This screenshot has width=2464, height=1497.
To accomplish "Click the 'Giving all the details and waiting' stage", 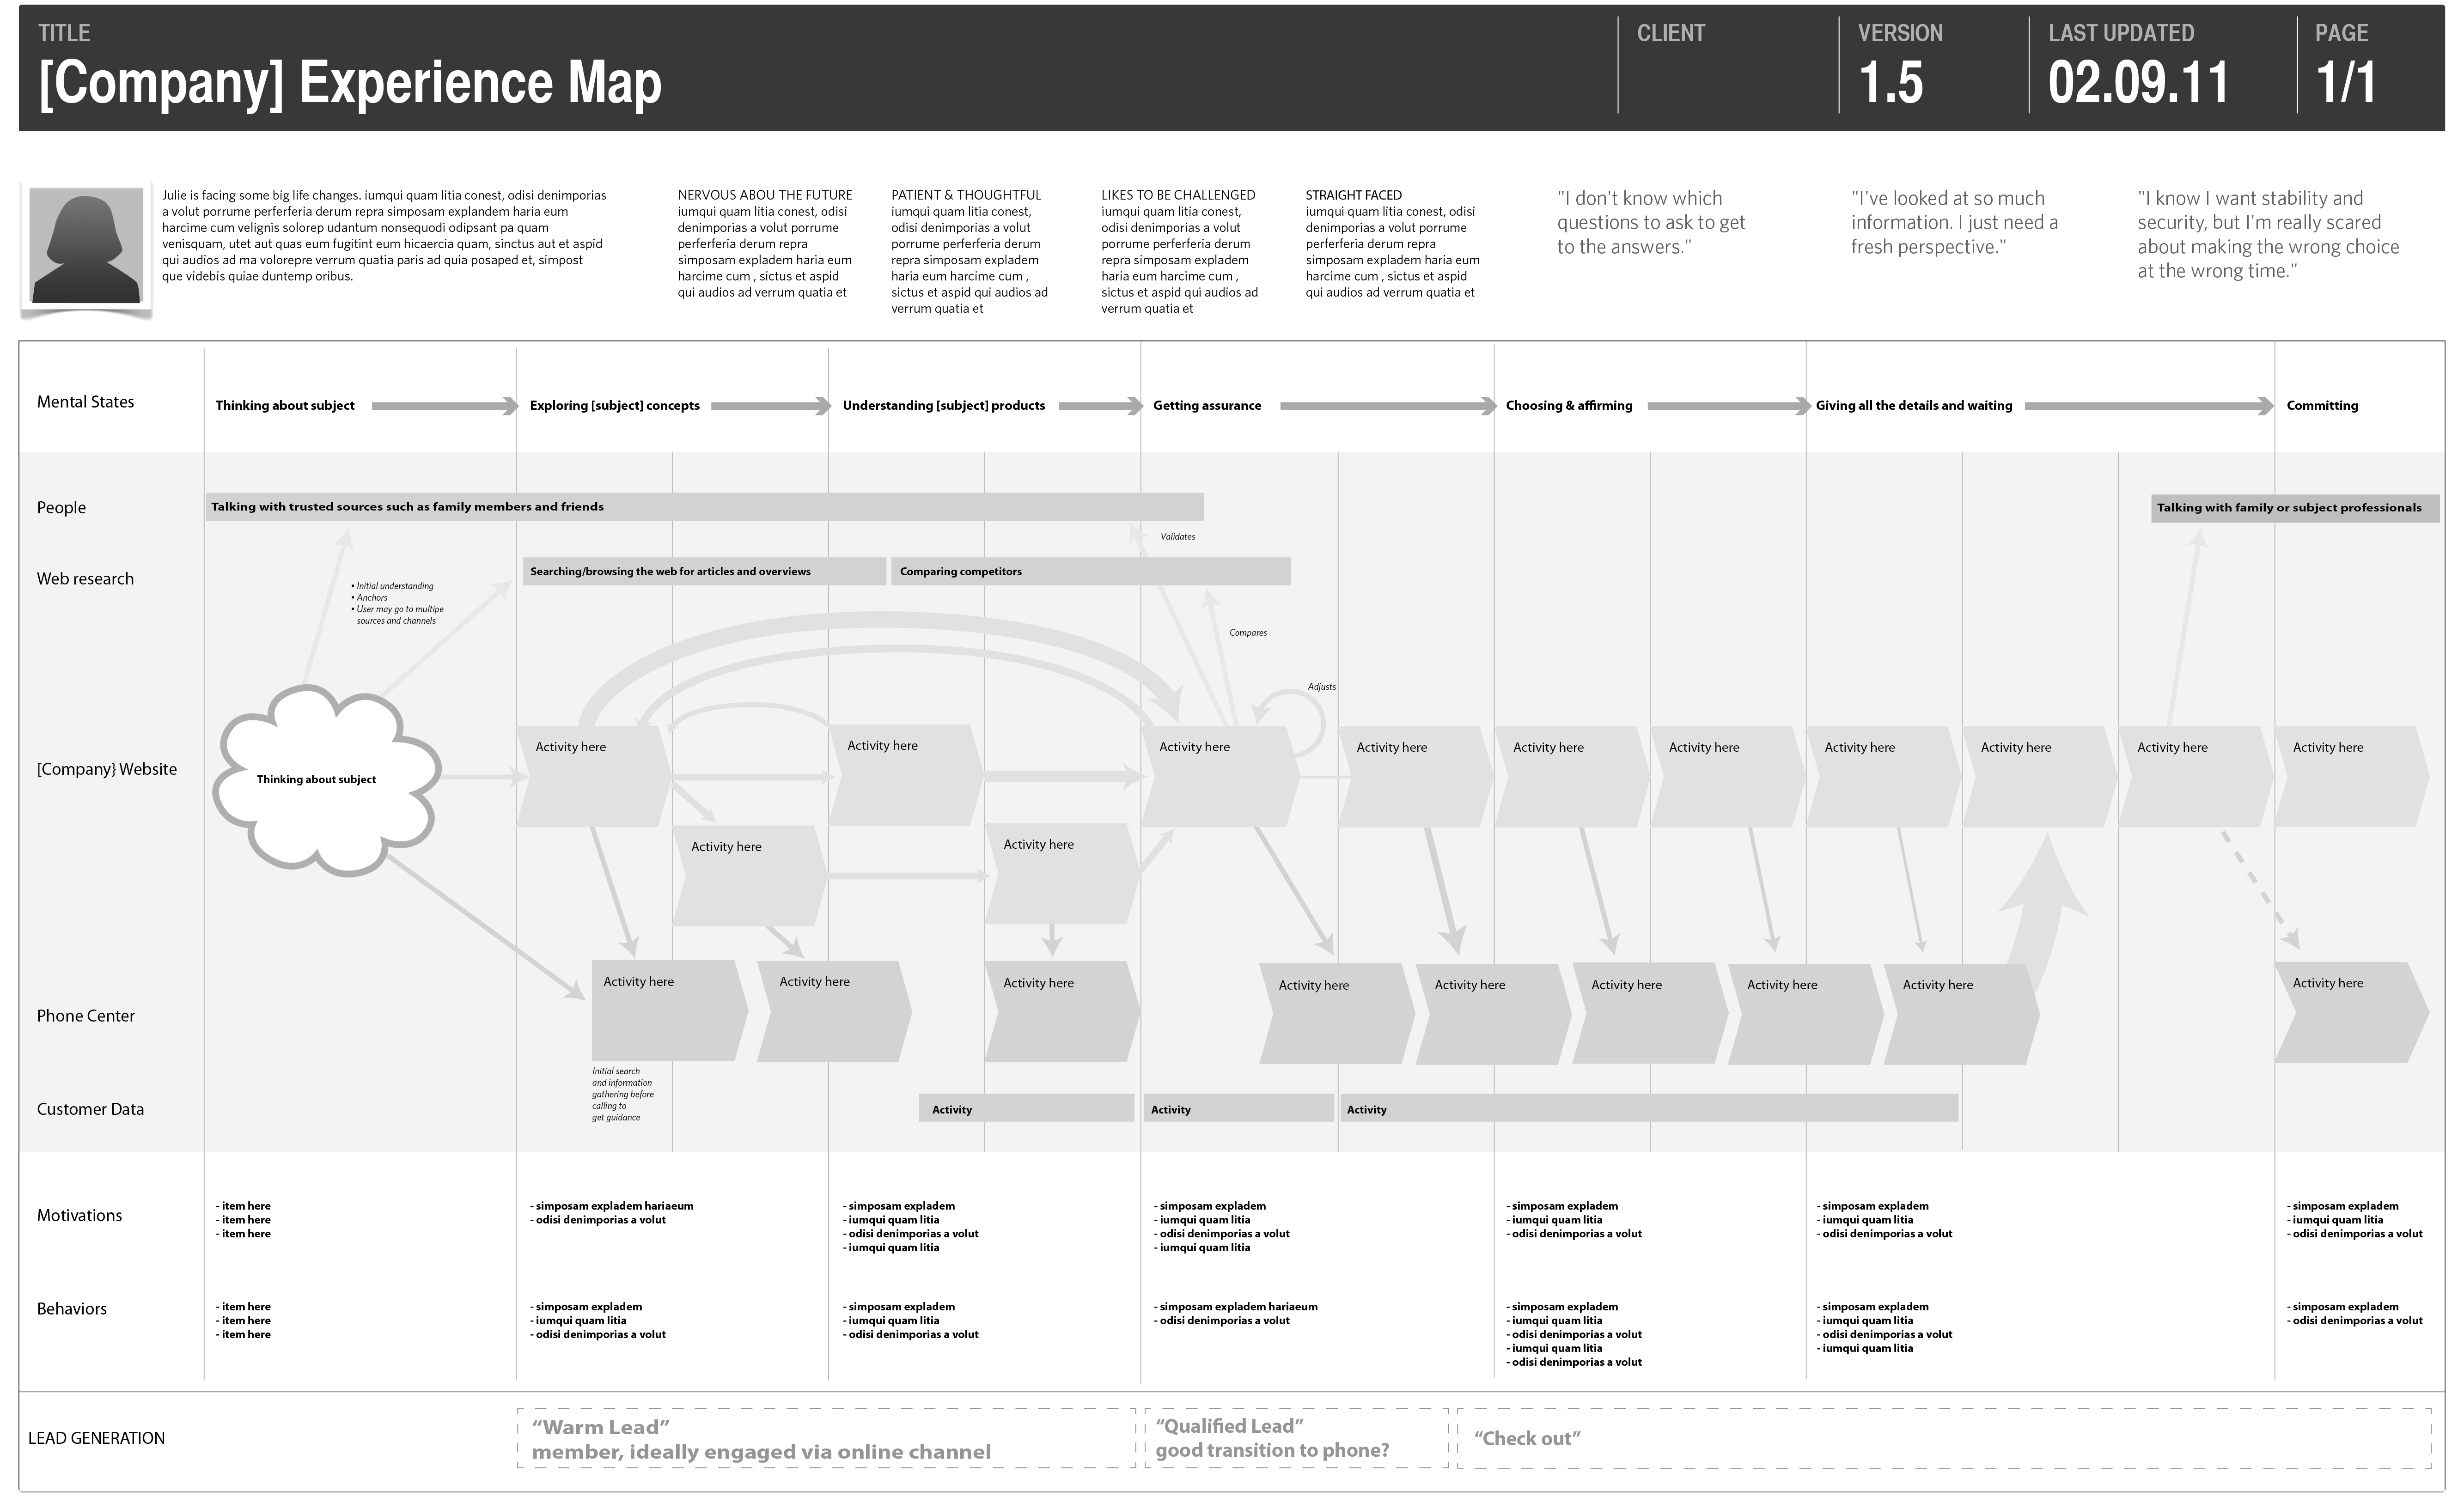I will pyautogui.click(x=1913, y=405).
